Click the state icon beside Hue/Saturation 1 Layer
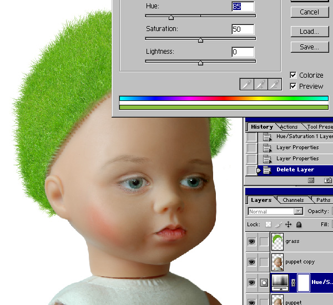This screenshot has width=333, height=305. [x=267, y=137]
